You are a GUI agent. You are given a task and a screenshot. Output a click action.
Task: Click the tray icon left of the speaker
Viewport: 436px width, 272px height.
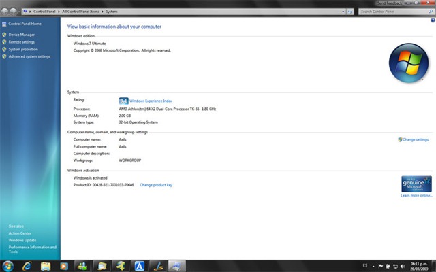pos(395,266)
